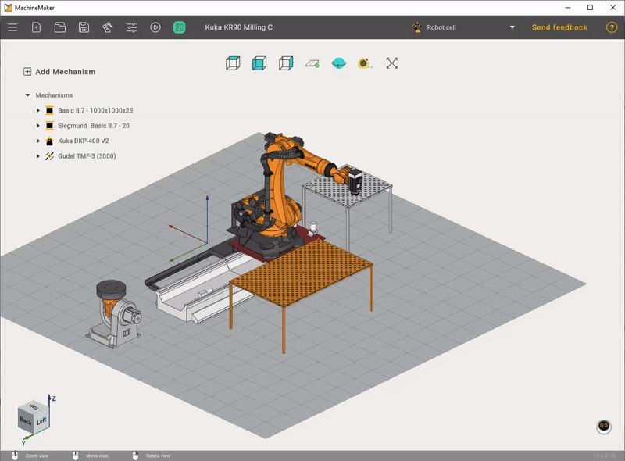Click the Left face of orientation cube
This screenshot has width=625, height=461.
pyautogui.click(x=42, y=421)
